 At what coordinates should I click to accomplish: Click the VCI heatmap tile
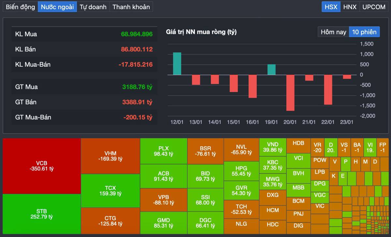click(x=298, y=161)
